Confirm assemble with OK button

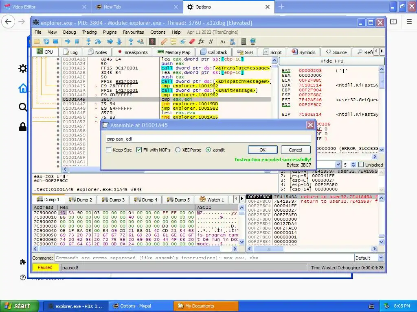coord(263,150)
